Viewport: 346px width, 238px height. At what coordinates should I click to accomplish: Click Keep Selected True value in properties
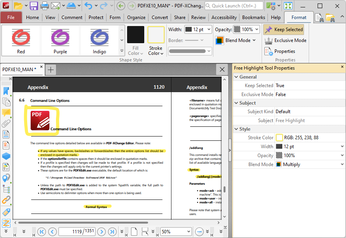click(x=309, y=86)
